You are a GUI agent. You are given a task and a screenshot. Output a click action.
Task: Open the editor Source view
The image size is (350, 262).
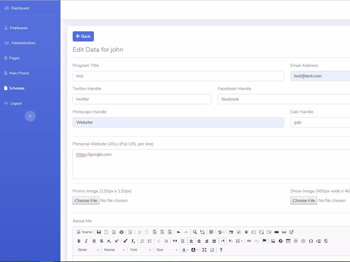click(84, 232)
